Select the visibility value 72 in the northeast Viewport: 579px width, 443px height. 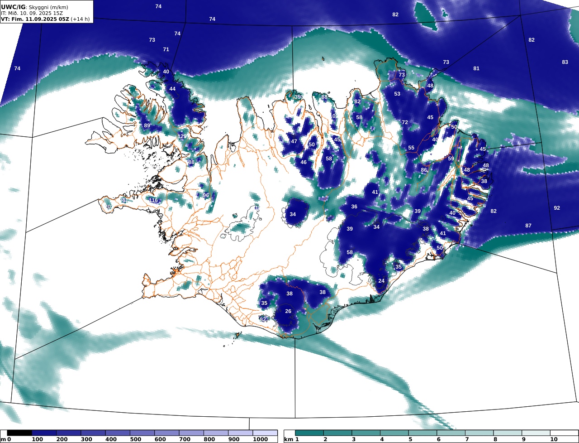(405, 122)
